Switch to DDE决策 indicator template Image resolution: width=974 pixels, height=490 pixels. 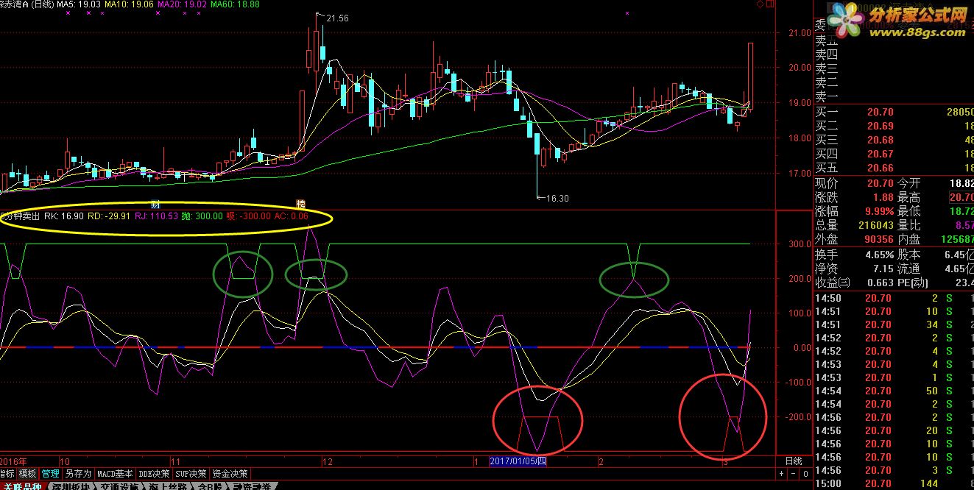pos(154,474)
